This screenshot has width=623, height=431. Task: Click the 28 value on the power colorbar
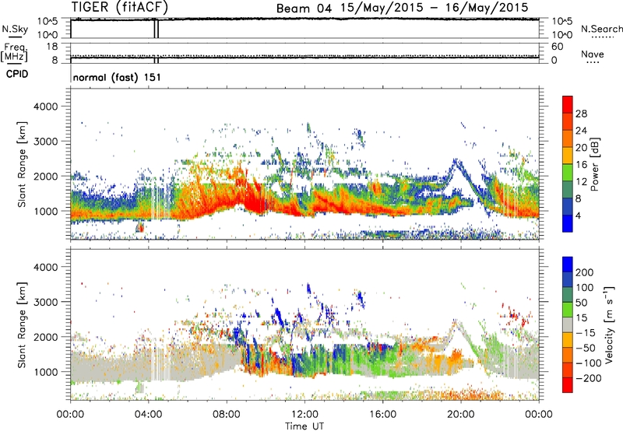point(581,114)
